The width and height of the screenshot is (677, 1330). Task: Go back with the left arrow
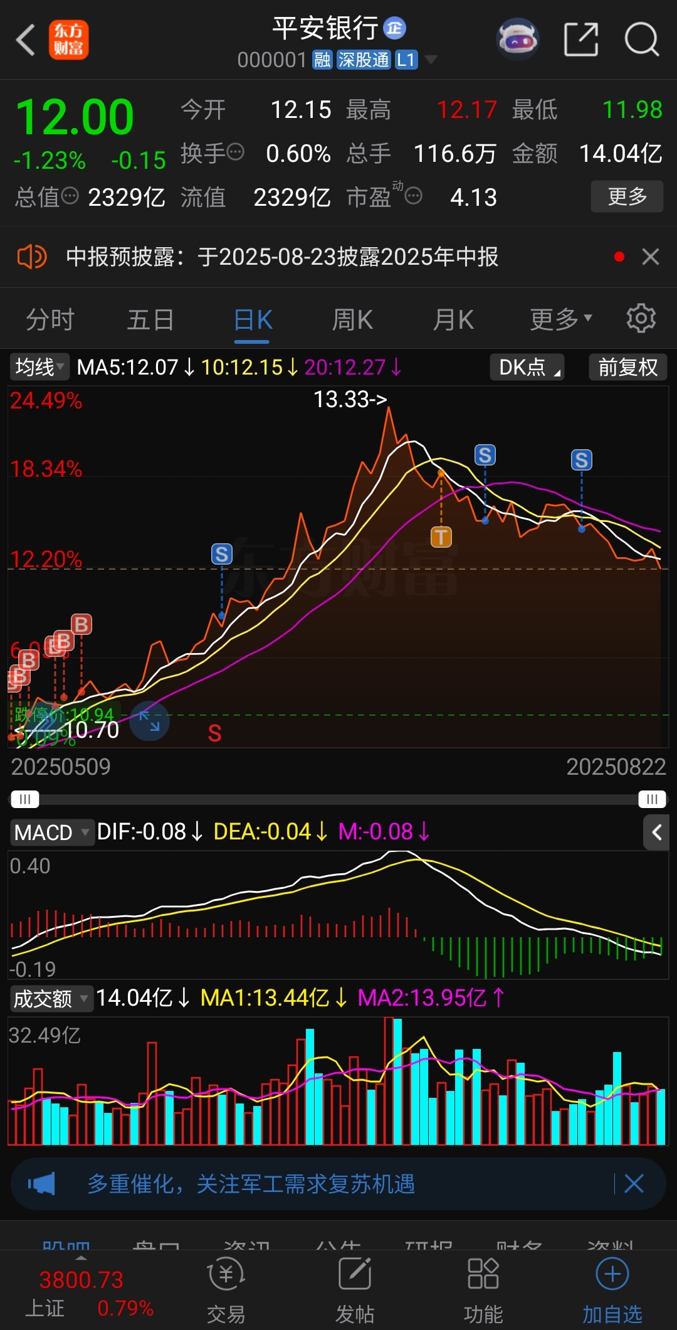coord(25,40)
